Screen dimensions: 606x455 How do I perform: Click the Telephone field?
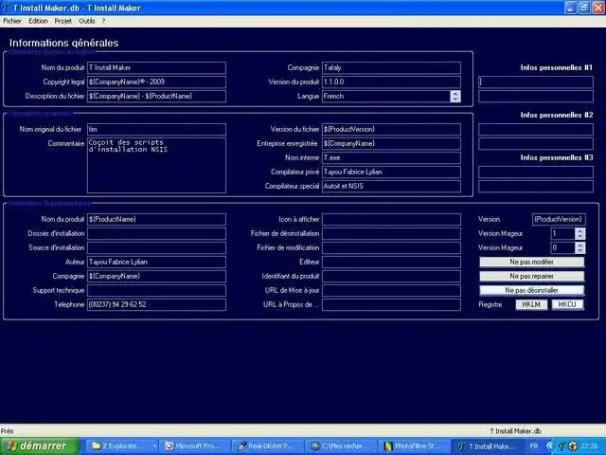pos(156,304)
